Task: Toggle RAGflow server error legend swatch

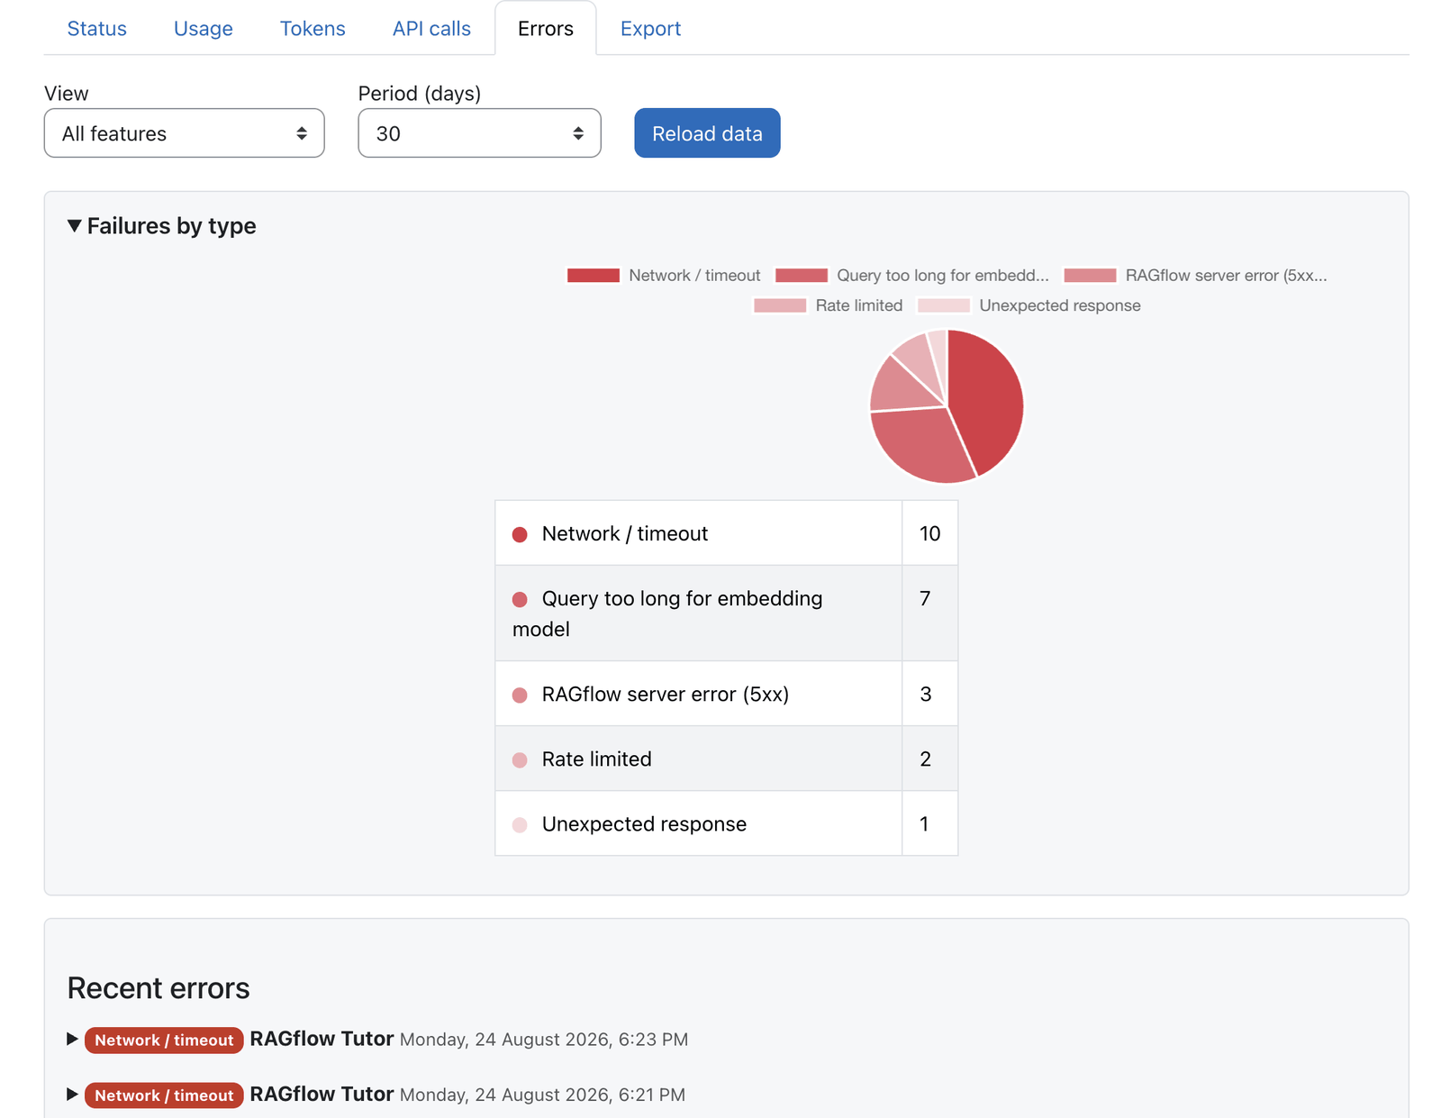Action: coord(1090,276)
